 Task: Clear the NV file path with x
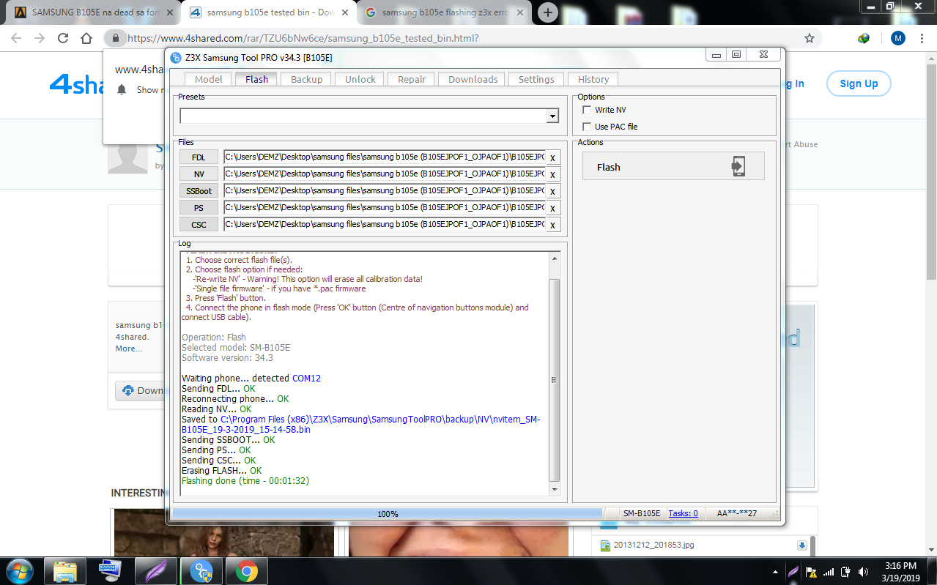point(552,174)
